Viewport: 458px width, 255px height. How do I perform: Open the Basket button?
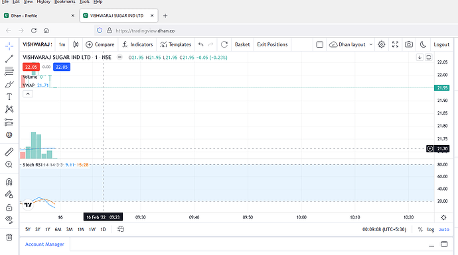[x=242, y=44]
